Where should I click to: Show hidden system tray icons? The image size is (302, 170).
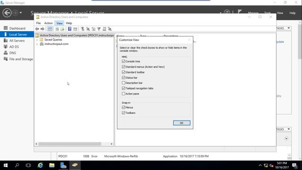click(260, 165)
